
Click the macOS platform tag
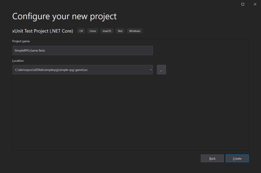(x=107, y=31)
